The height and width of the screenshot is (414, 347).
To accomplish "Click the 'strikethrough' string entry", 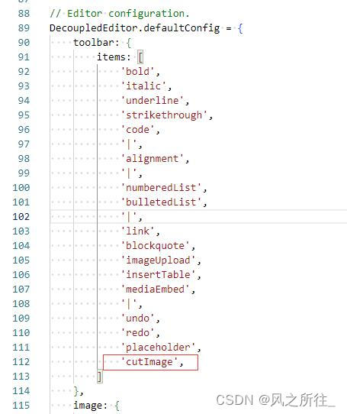I will tap(164, 115).
